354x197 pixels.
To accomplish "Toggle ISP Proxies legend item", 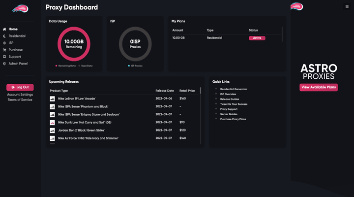I will pos(135,66).
